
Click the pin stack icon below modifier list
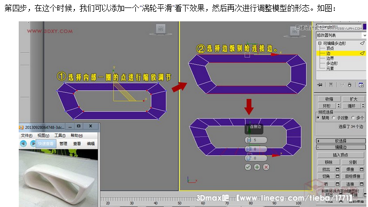[320, 85]
